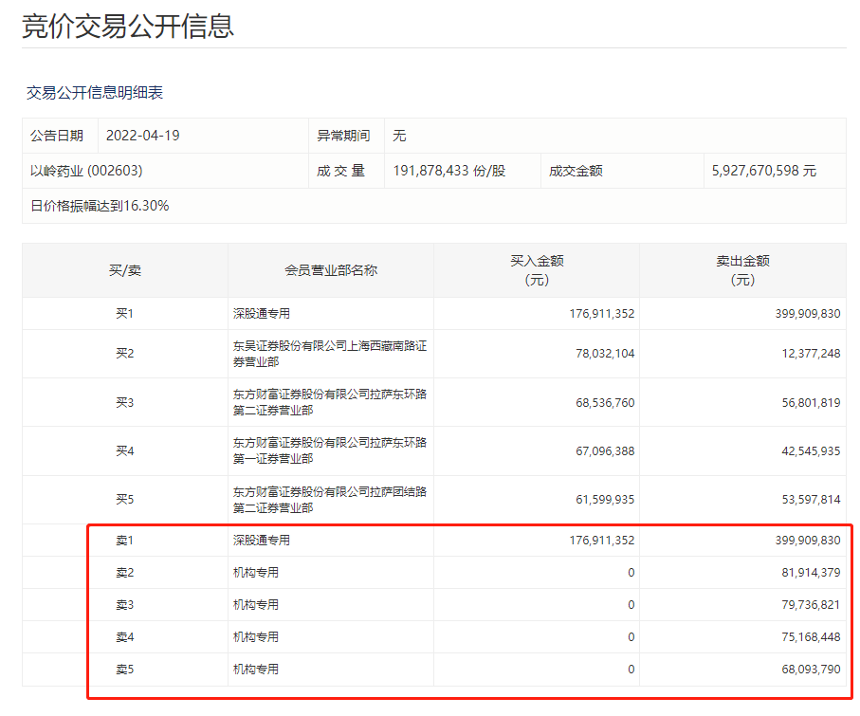The image size is (860, 716).
Task: Open 东方财富拉萨团结路第二证券营业部 in row 买5
Action: point(330,500)
